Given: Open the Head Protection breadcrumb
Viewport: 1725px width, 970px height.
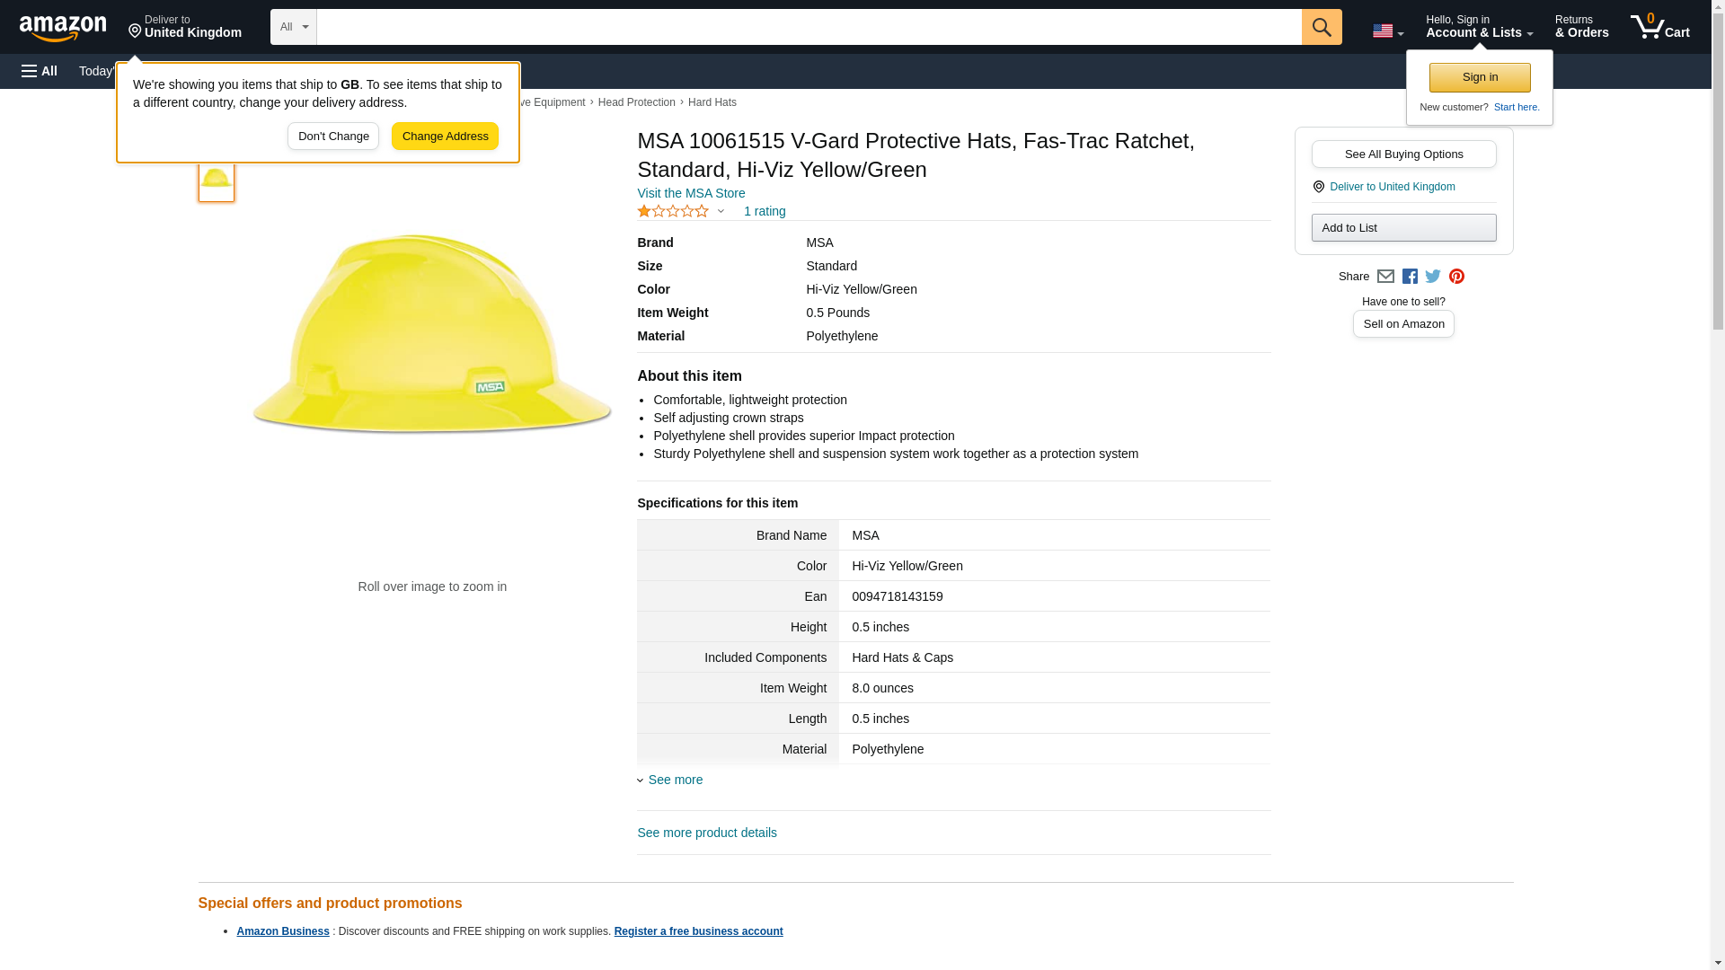Looking at the screenshot, I should pyautogui.click(x=636, y=102).
